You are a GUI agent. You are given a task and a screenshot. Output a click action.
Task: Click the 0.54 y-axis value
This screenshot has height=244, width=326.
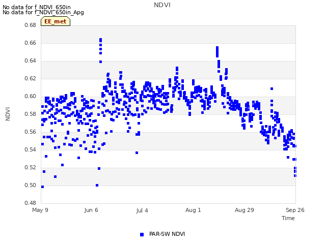(x=31, y=149)
